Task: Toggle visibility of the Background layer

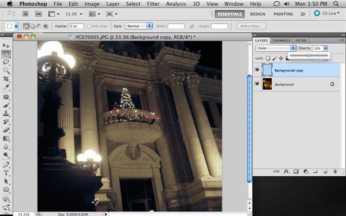Action: [257, 84]
